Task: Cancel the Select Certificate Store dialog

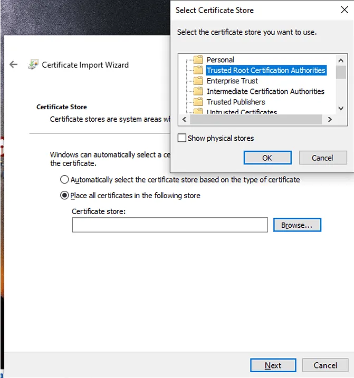Action: pos(323,158)
